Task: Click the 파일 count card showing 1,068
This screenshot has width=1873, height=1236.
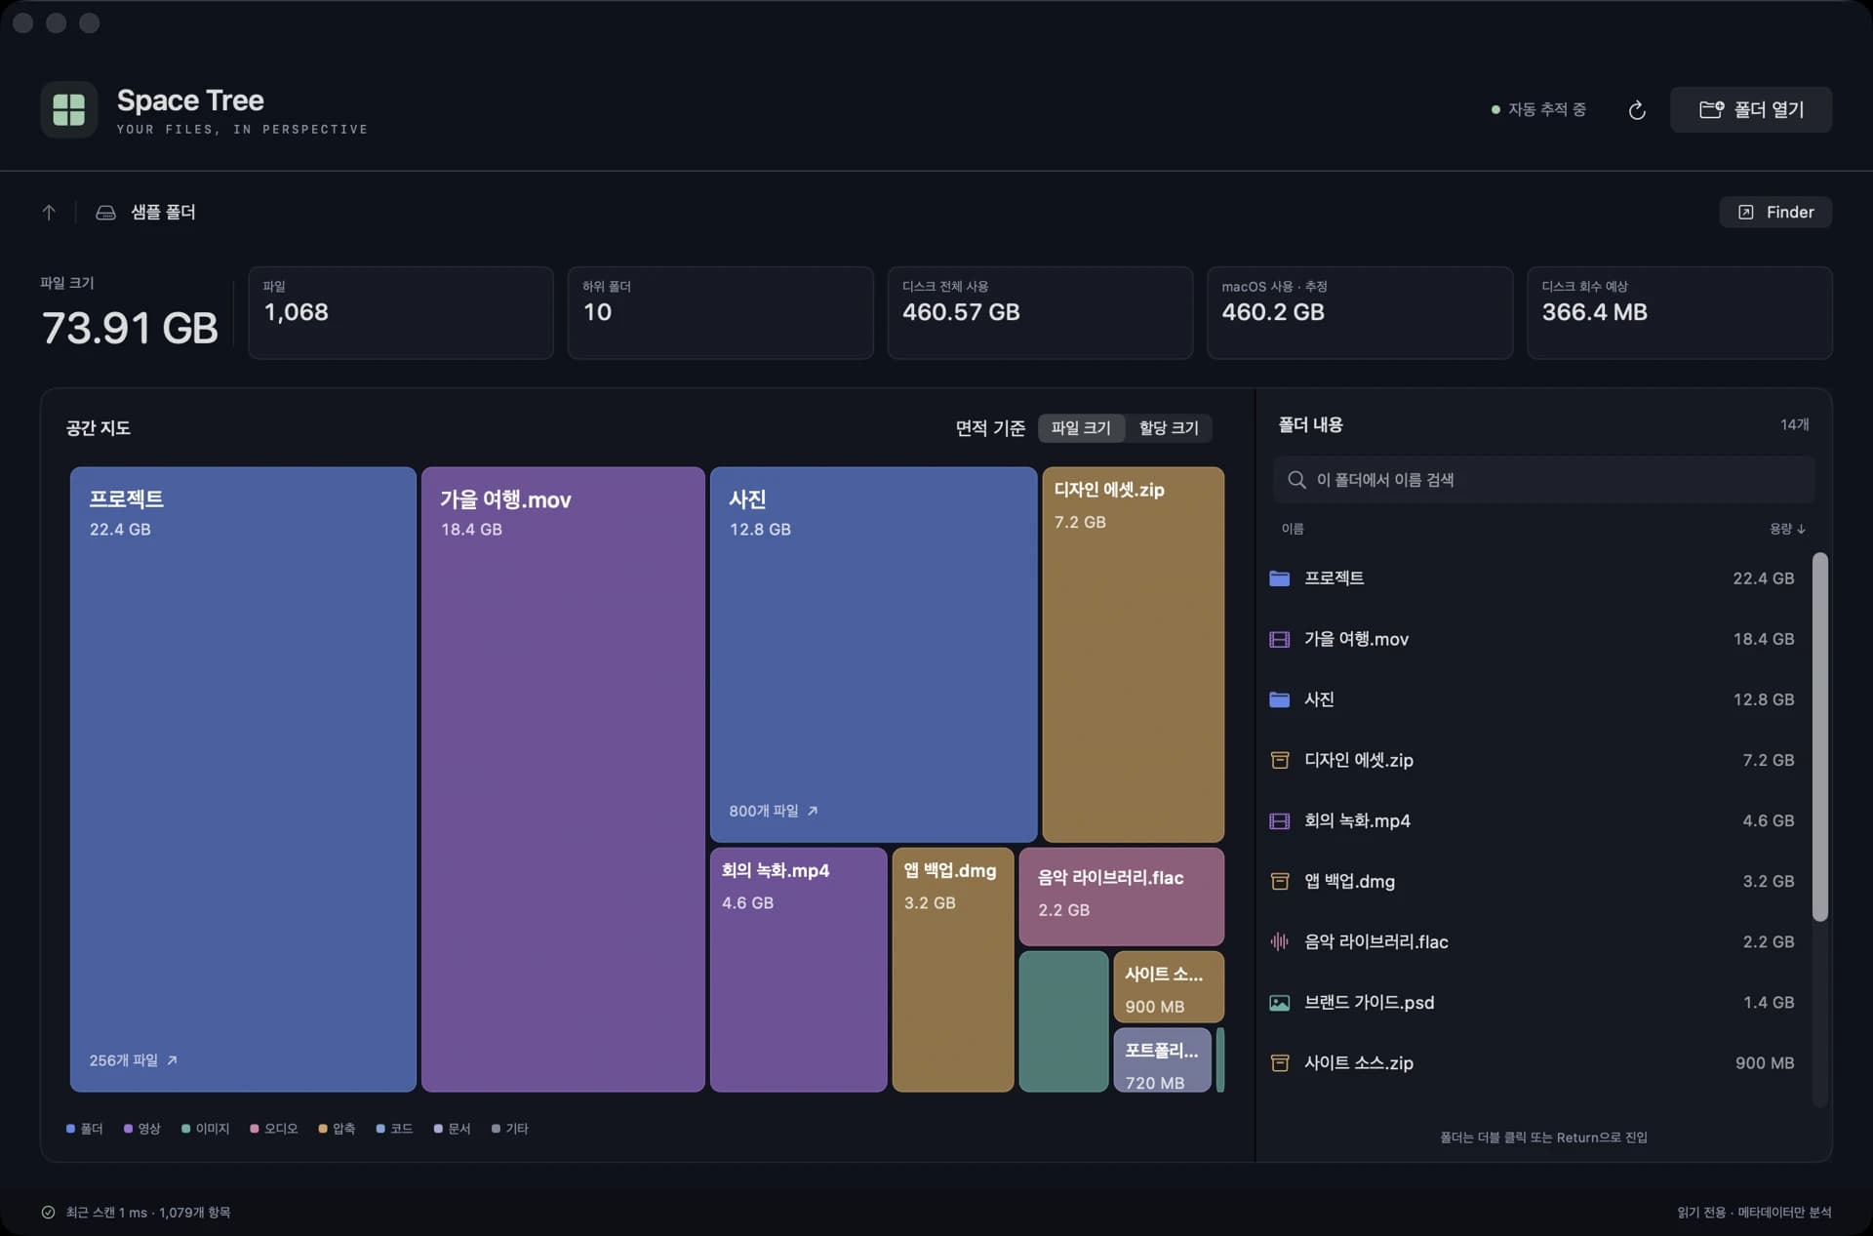Action: 401,313
